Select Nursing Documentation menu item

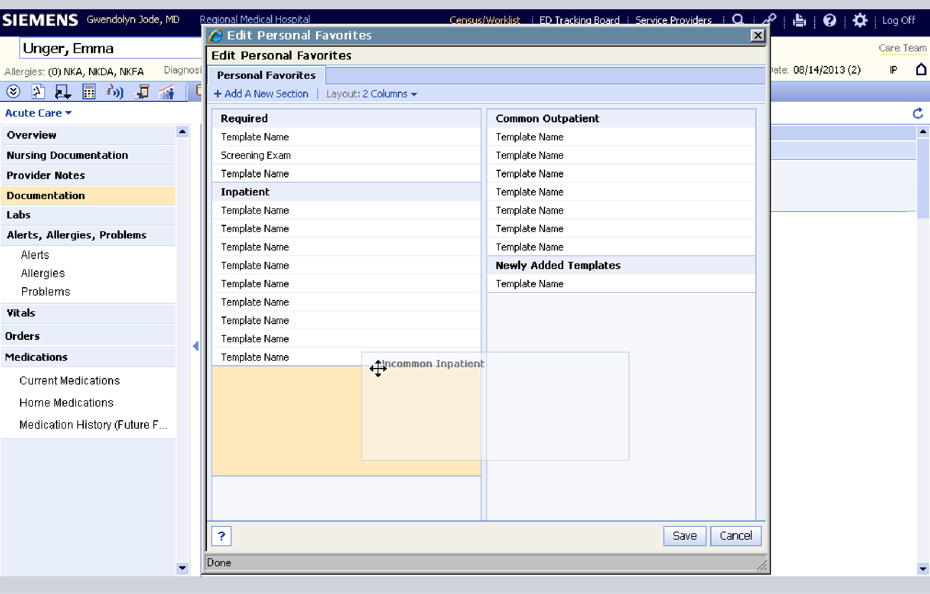(67, 156)
